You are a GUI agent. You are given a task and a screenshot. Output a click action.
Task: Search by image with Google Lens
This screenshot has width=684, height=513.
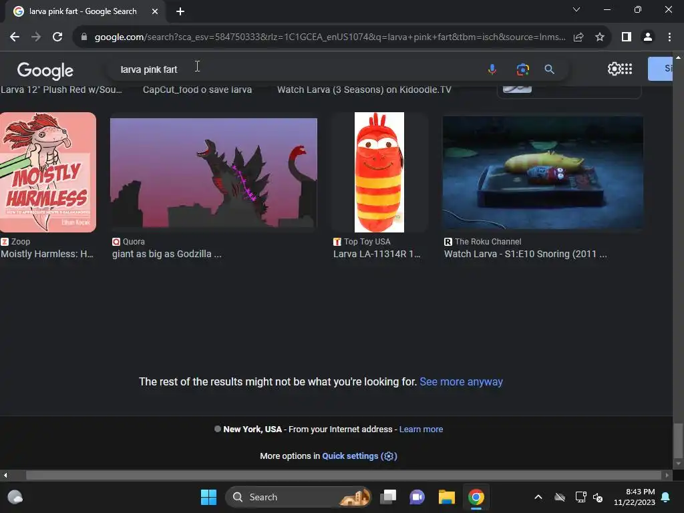pyautogui.click(x=522, y=69)
